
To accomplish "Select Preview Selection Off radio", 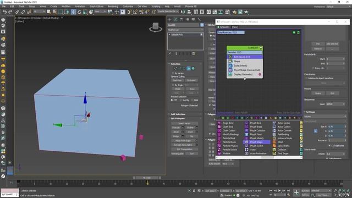I will pyautogui.click(x=172, y=100).
